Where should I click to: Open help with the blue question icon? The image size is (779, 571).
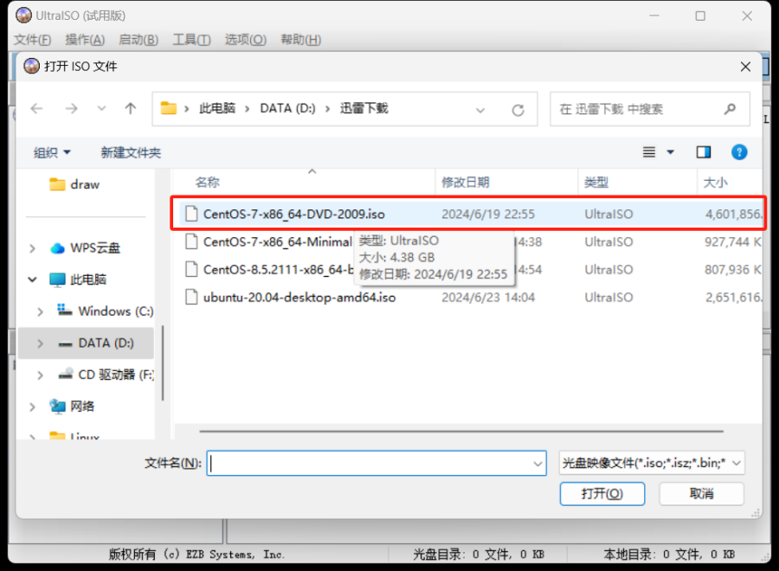pyautogui.click(x=739, y=152)
